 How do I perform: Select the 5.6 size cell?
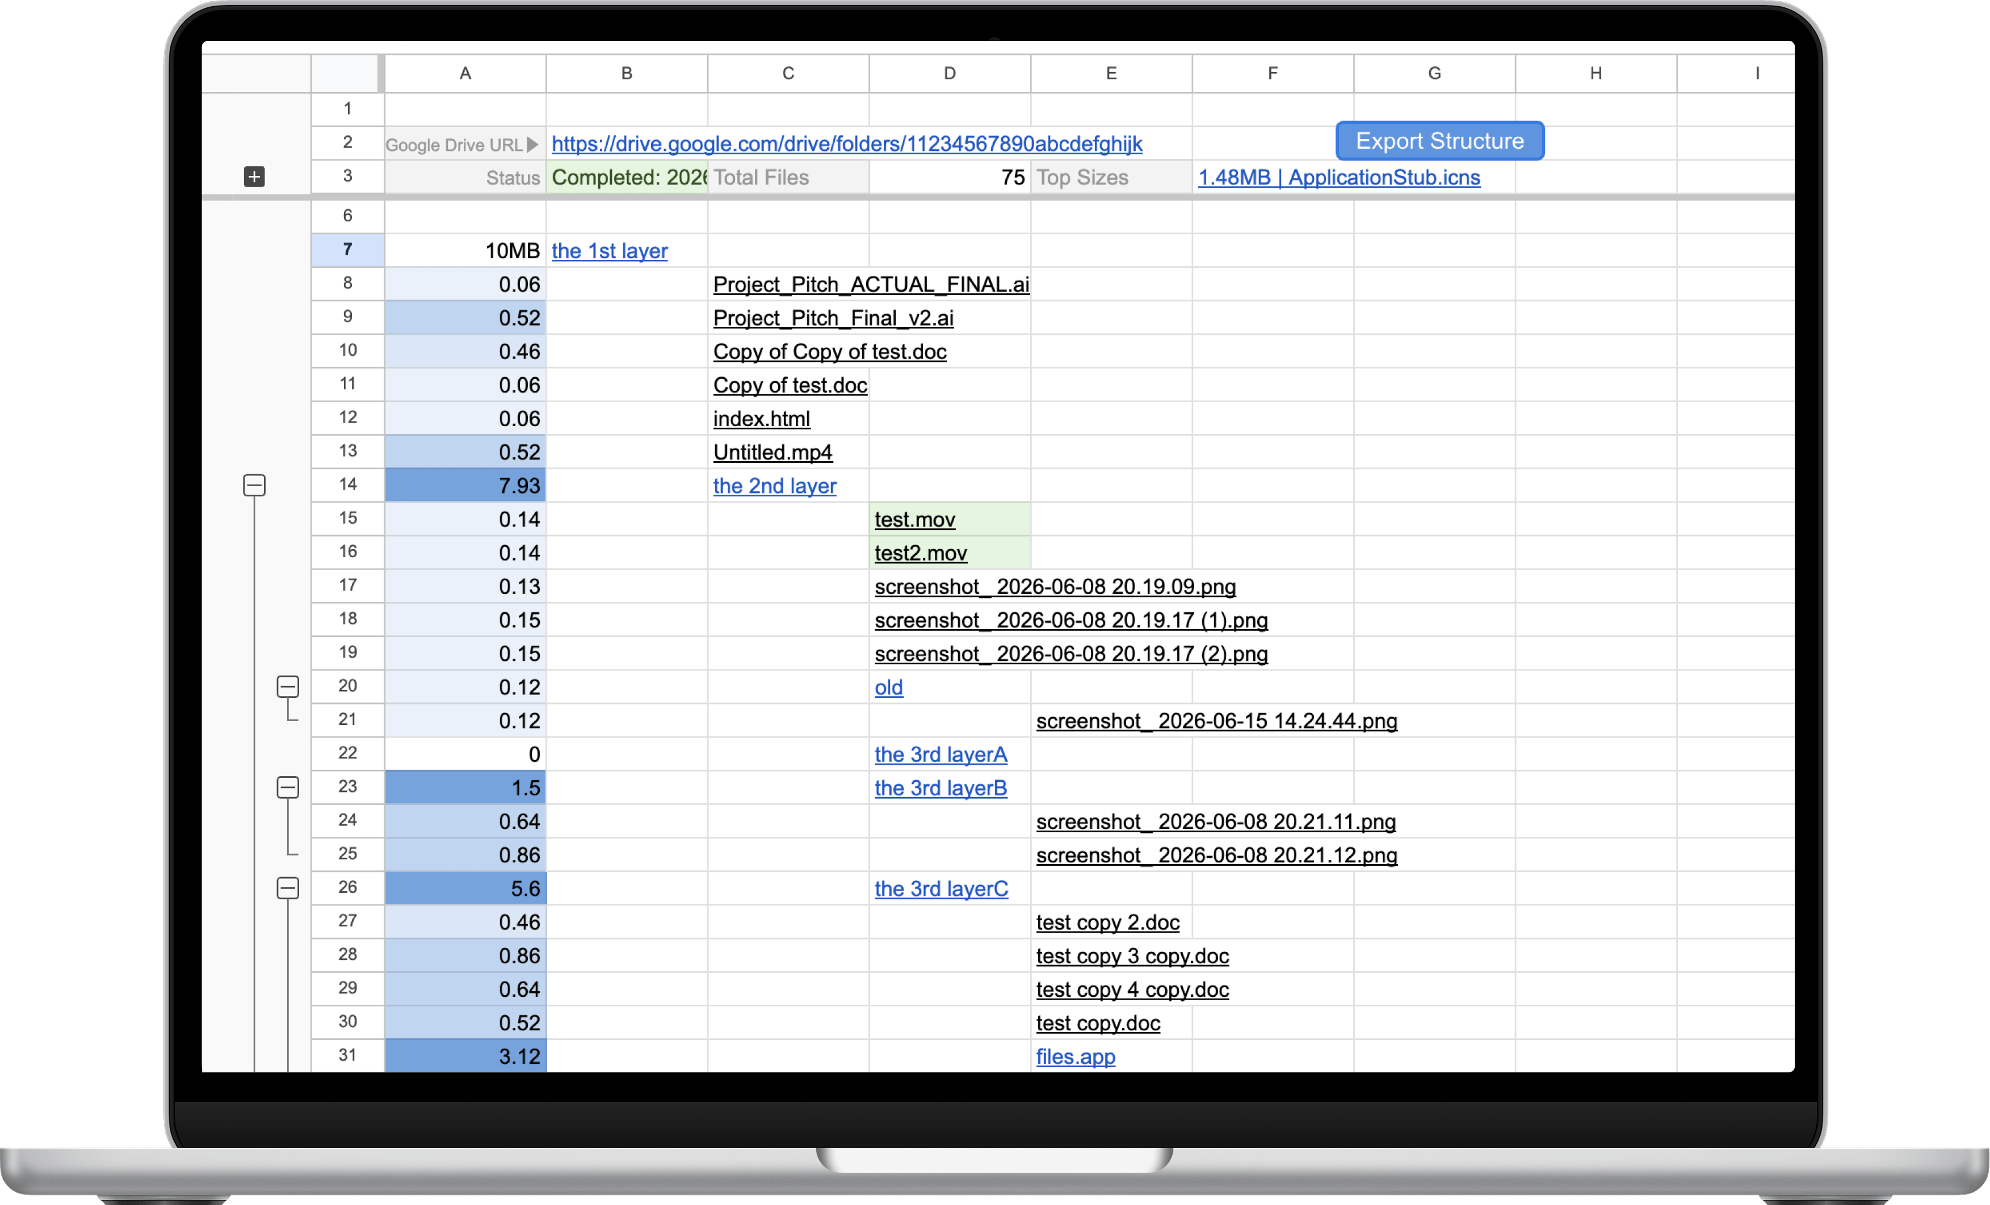(x=465, y=888)
